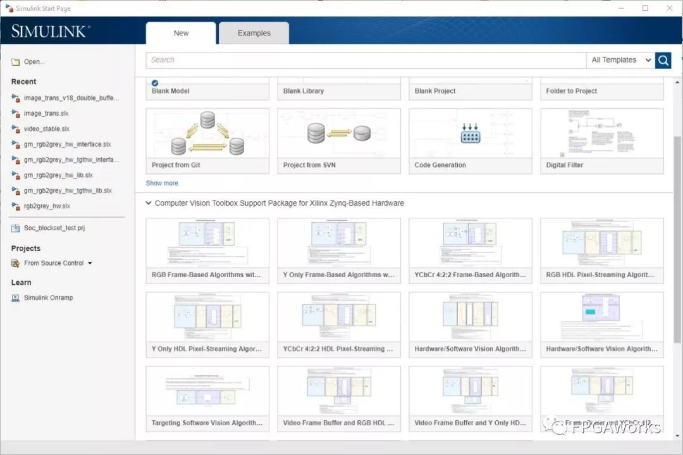This screenshot has width=683, height=455.
Task: Click inside the Search templates field
Action: pyautogui.click(x=366, y=60)
